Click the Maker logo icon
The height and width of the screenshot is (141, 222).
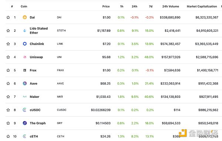click(x=25, y=97)
